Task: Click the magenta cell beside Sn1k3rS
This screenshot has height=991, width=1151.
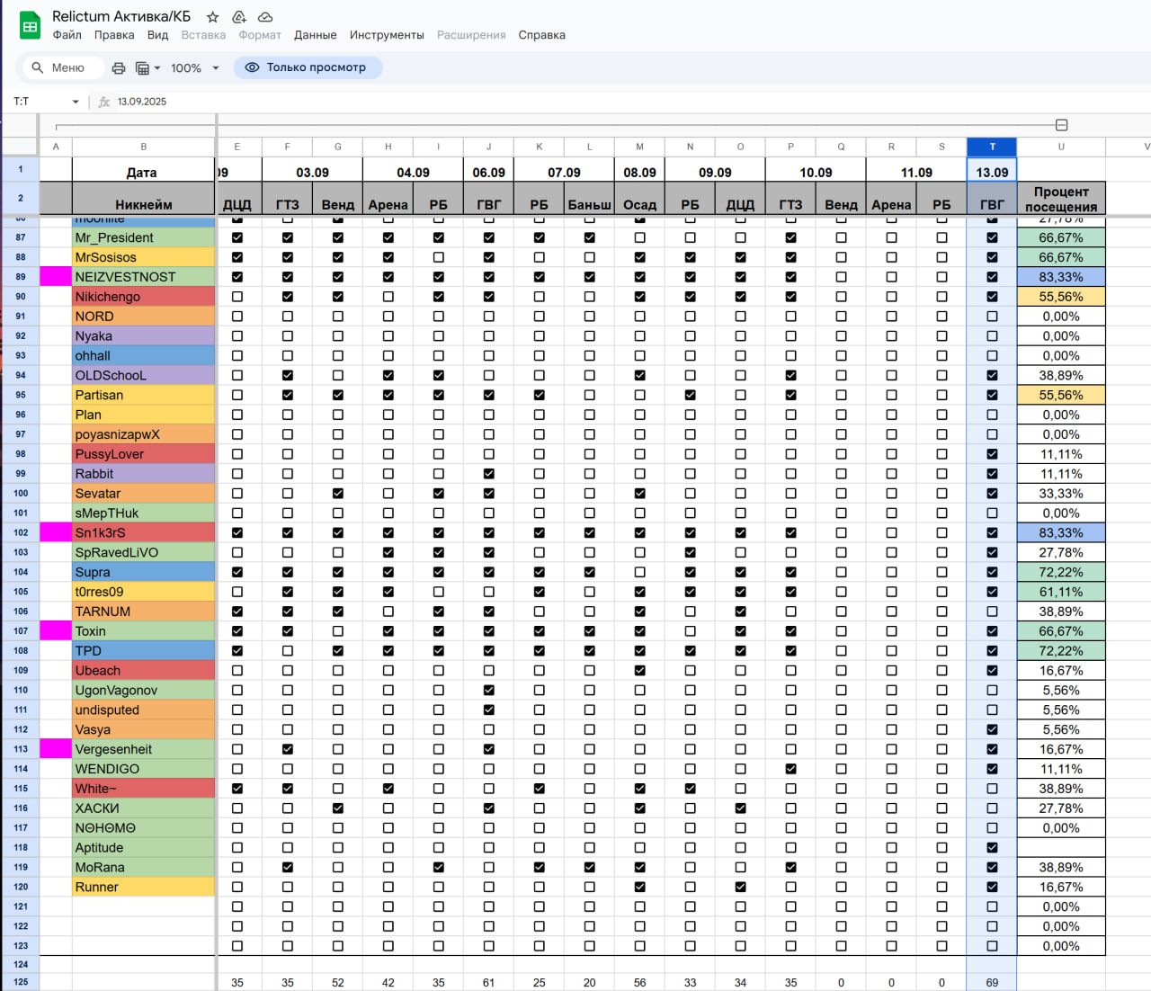Action: click(56, 532)
